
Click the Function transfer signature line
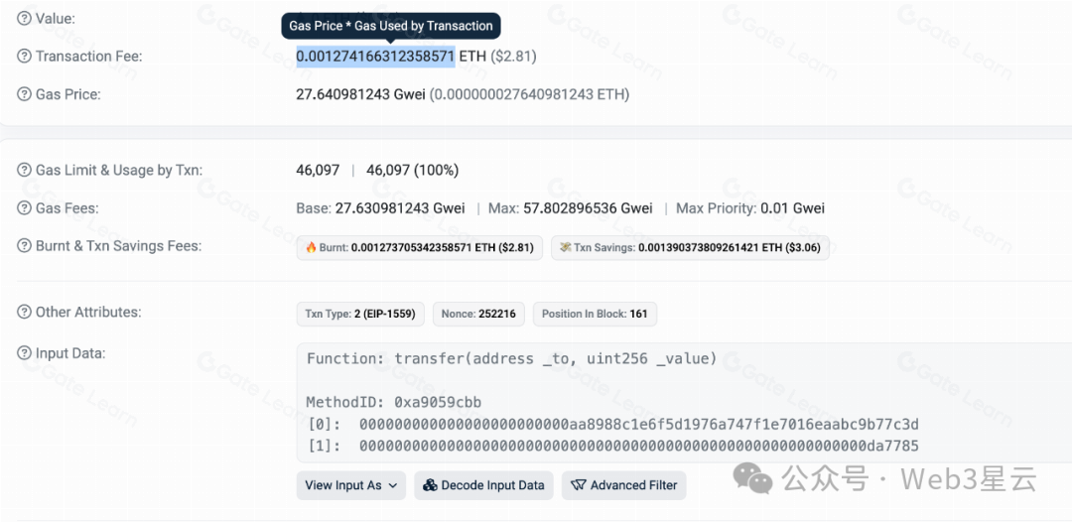tap(511, 358)
